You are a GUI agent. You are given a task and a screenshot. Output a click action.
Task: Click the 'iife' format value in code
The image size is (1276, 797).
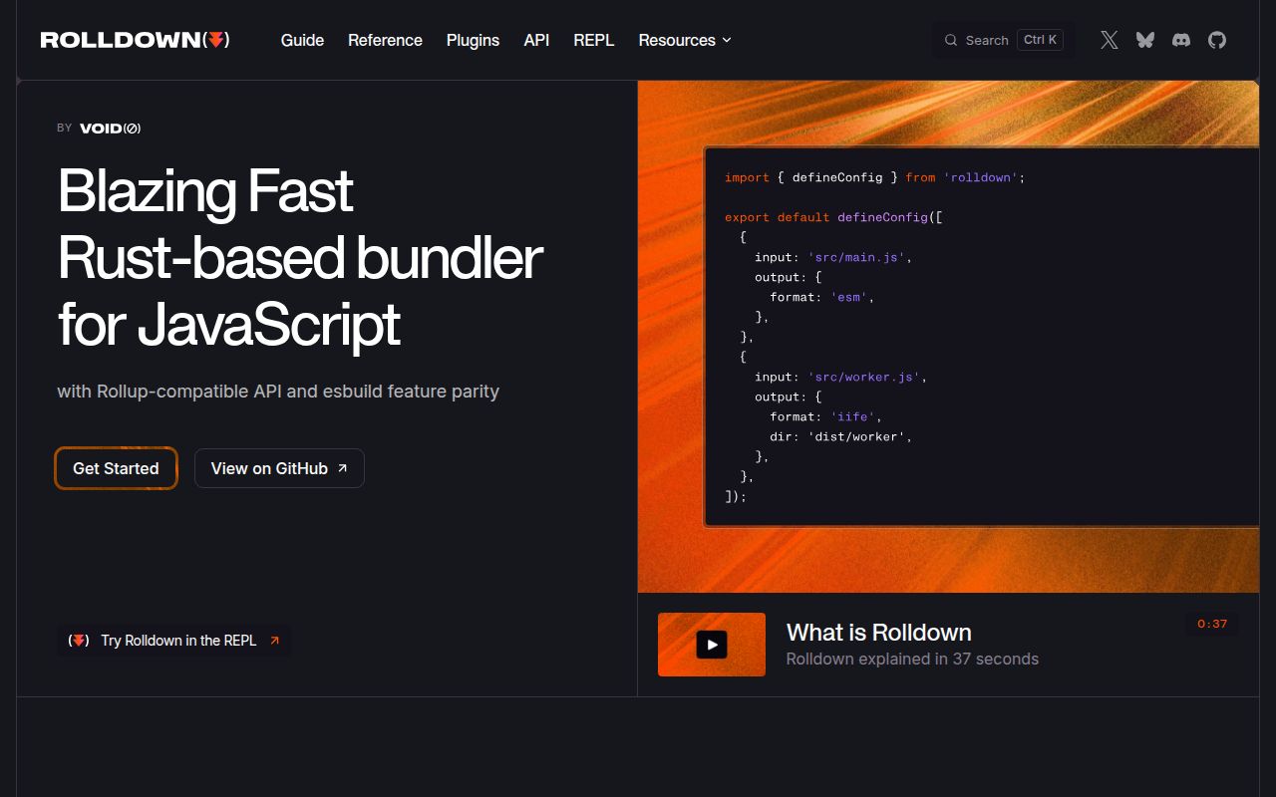pyautogui.click(x=852, y=416)
